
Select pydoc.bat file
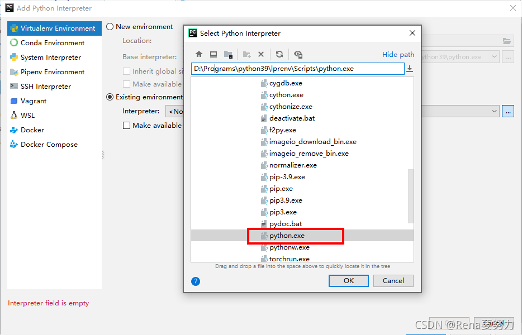286,224
